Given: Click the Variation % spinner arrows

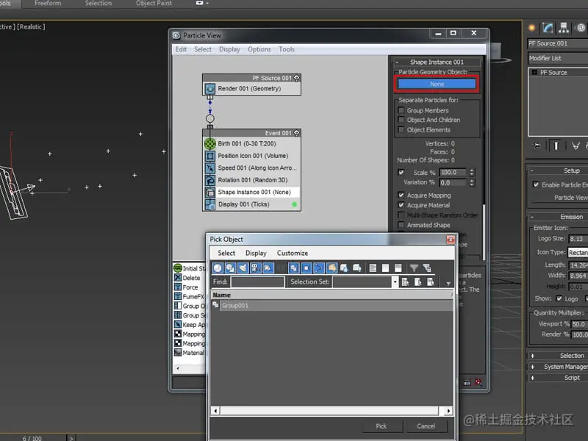Looking at the screenshot, I should tap(472, 182).
